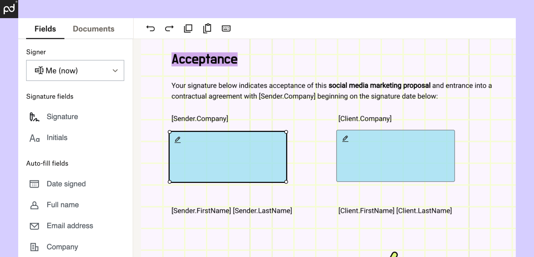
Task: Click top-left handle of selected signature box
Action: (170, 132)
